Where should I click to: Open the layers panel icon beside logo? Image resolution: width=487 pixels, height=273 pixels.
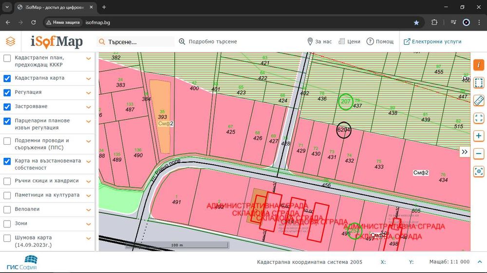10,41
